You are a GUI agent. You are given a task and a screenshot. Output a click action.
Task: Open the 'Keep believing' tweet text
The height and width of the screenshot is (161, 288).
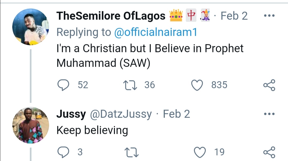[92, 130]
